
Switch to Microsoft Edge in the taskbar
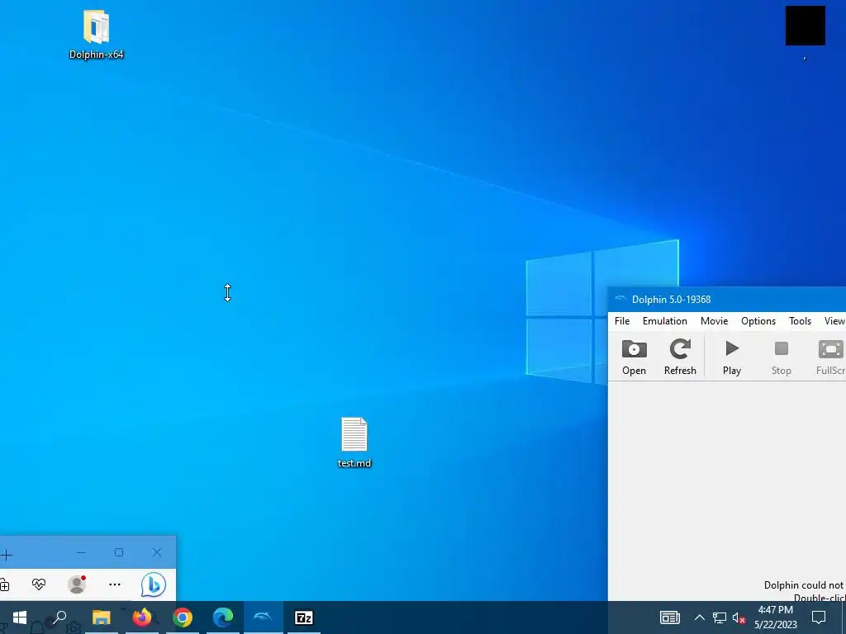(x=223, y=617)
